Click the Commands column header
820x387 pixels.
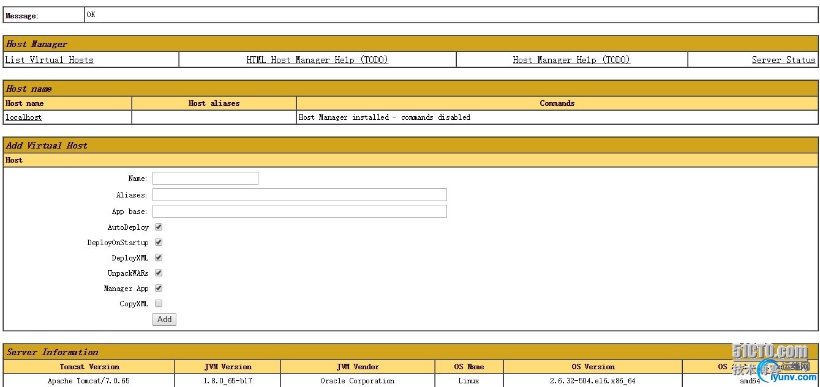click(x=557, y=103)
